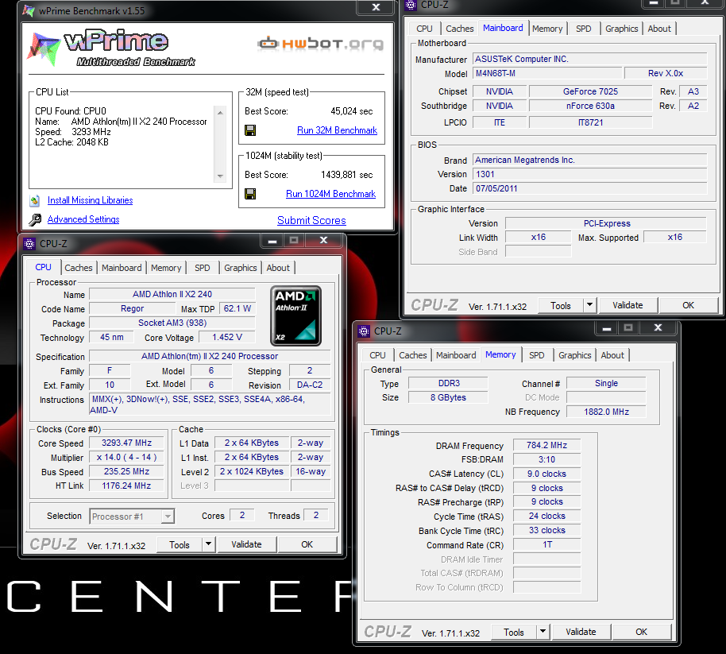
Task: Click Tools button in Mainboard window
Action: click(561, 305)
